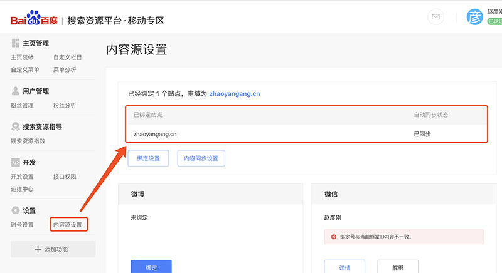Click the user avatar icon
Image resolution: width=502 pixels, height=273 pixels.
pos(475,18)
